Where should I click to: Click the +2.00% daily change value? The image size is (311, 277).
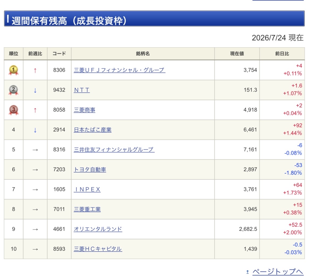pyautogui.click(x=292, y=232)
